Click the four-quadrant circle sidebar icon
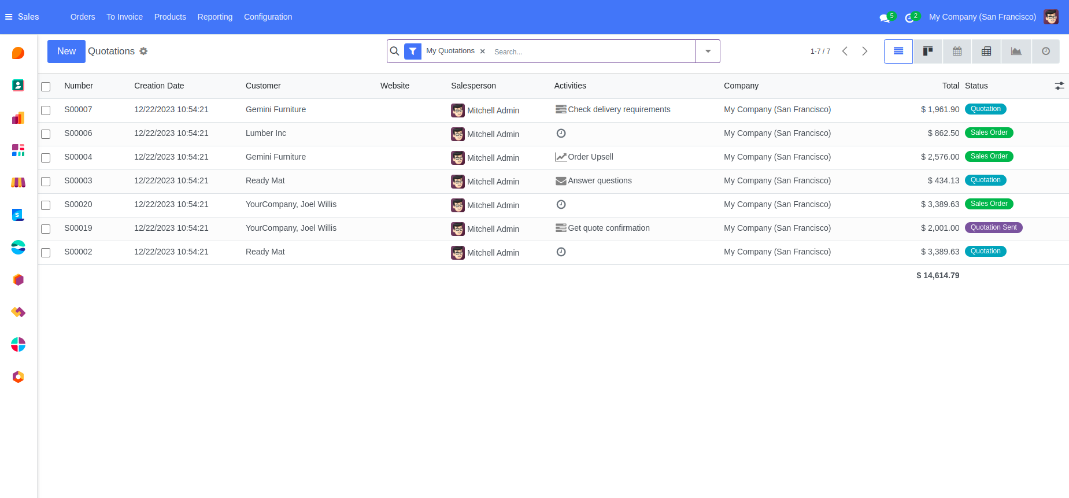The height and width of the screenshot is (498, 1069). click(x=18, y=345)
